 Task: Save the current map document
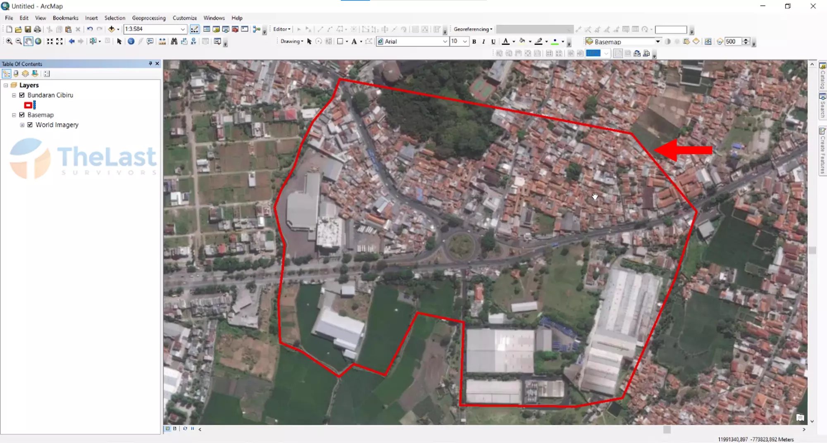coord(28,29)
